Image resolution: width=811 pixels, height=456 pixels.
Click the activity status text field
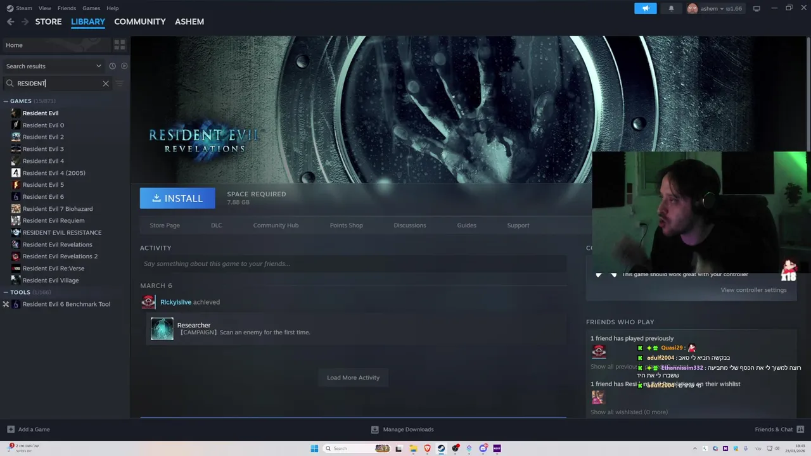coord(353,264)
